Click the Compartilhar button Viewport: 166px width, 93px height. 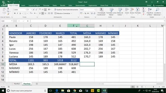click(x=158, y=5)
